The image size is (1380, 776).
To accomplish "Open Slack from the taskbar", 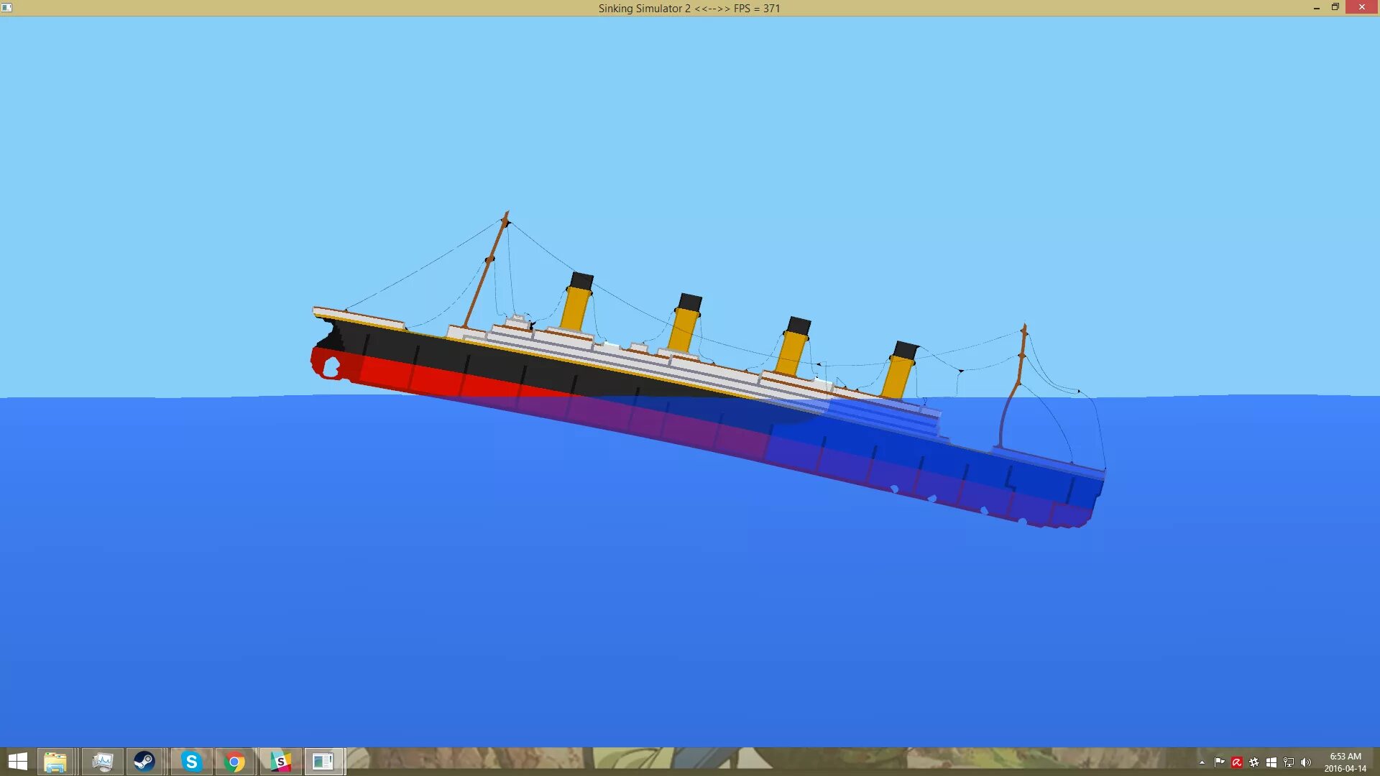I will click(280, 762).
